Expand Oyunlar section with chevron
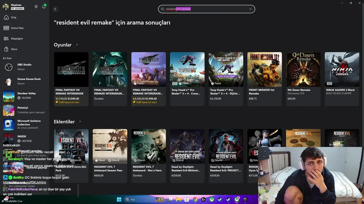This screenshot has height=204, width=364. tap(77, 45)
